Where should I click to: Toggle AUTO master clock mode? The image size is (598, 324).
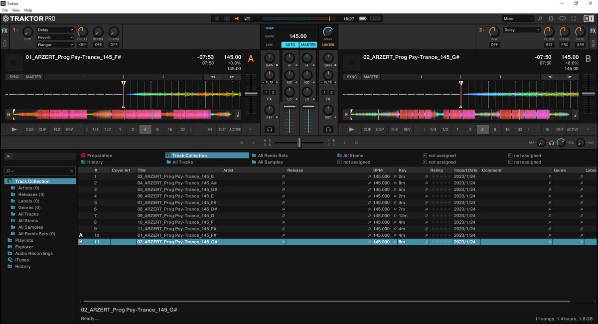coord(290,45)
